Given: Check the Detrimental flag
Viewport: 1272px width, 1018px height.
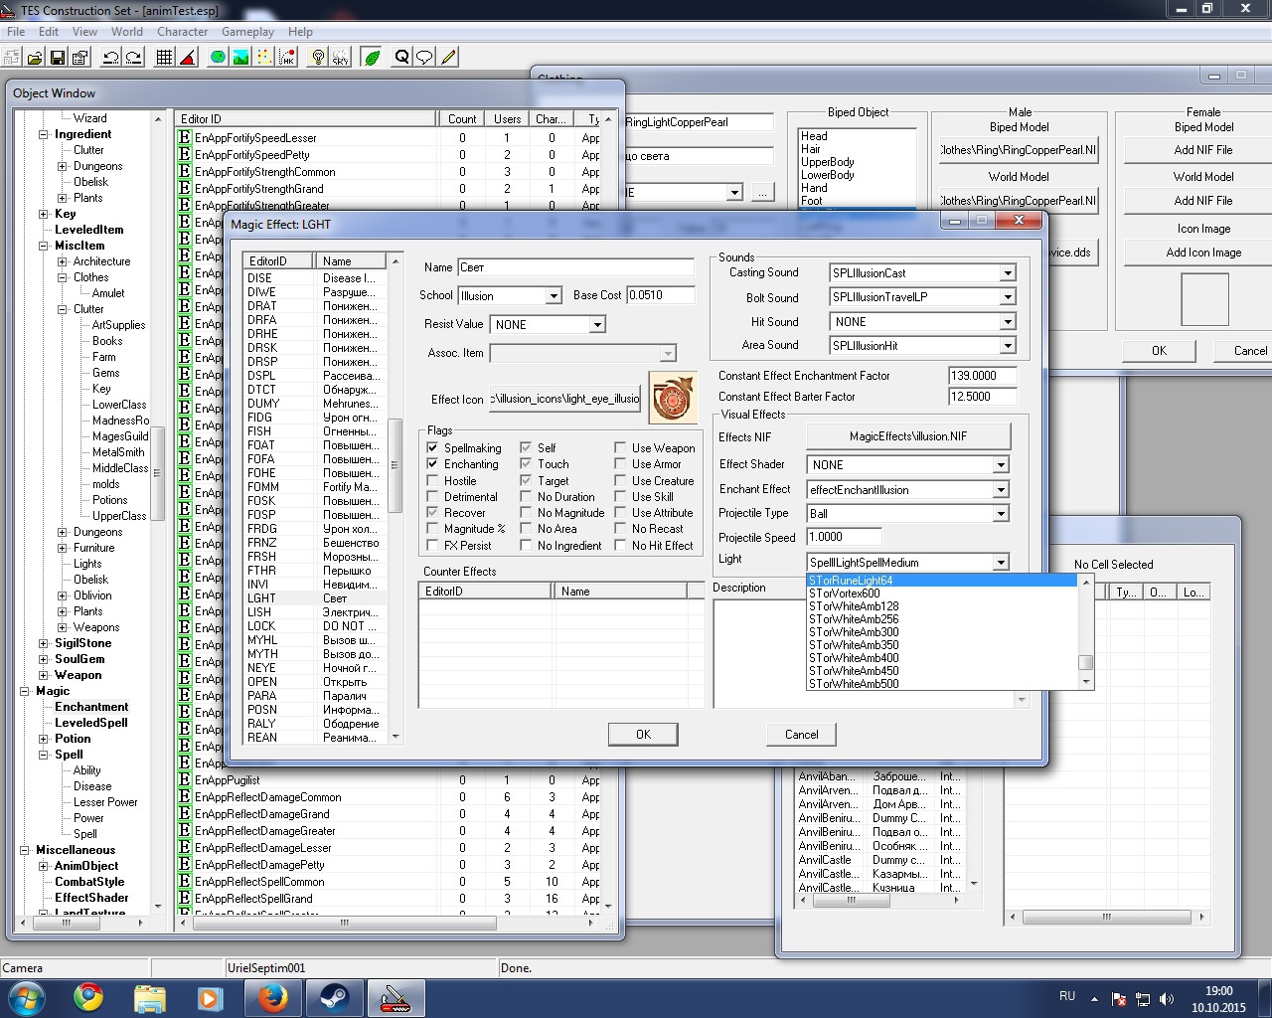Looking at the screenshot, I should tap(433, 497).
